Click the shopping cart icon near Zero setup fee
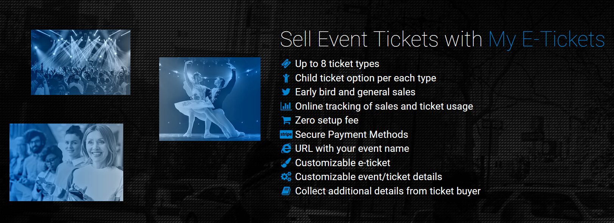Screen dimensions: 614x223 pyautogui.click(x=286, y=120)
